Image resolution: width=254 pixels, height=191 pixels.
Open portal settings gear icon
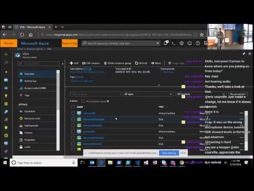click(x=182, y=44)
